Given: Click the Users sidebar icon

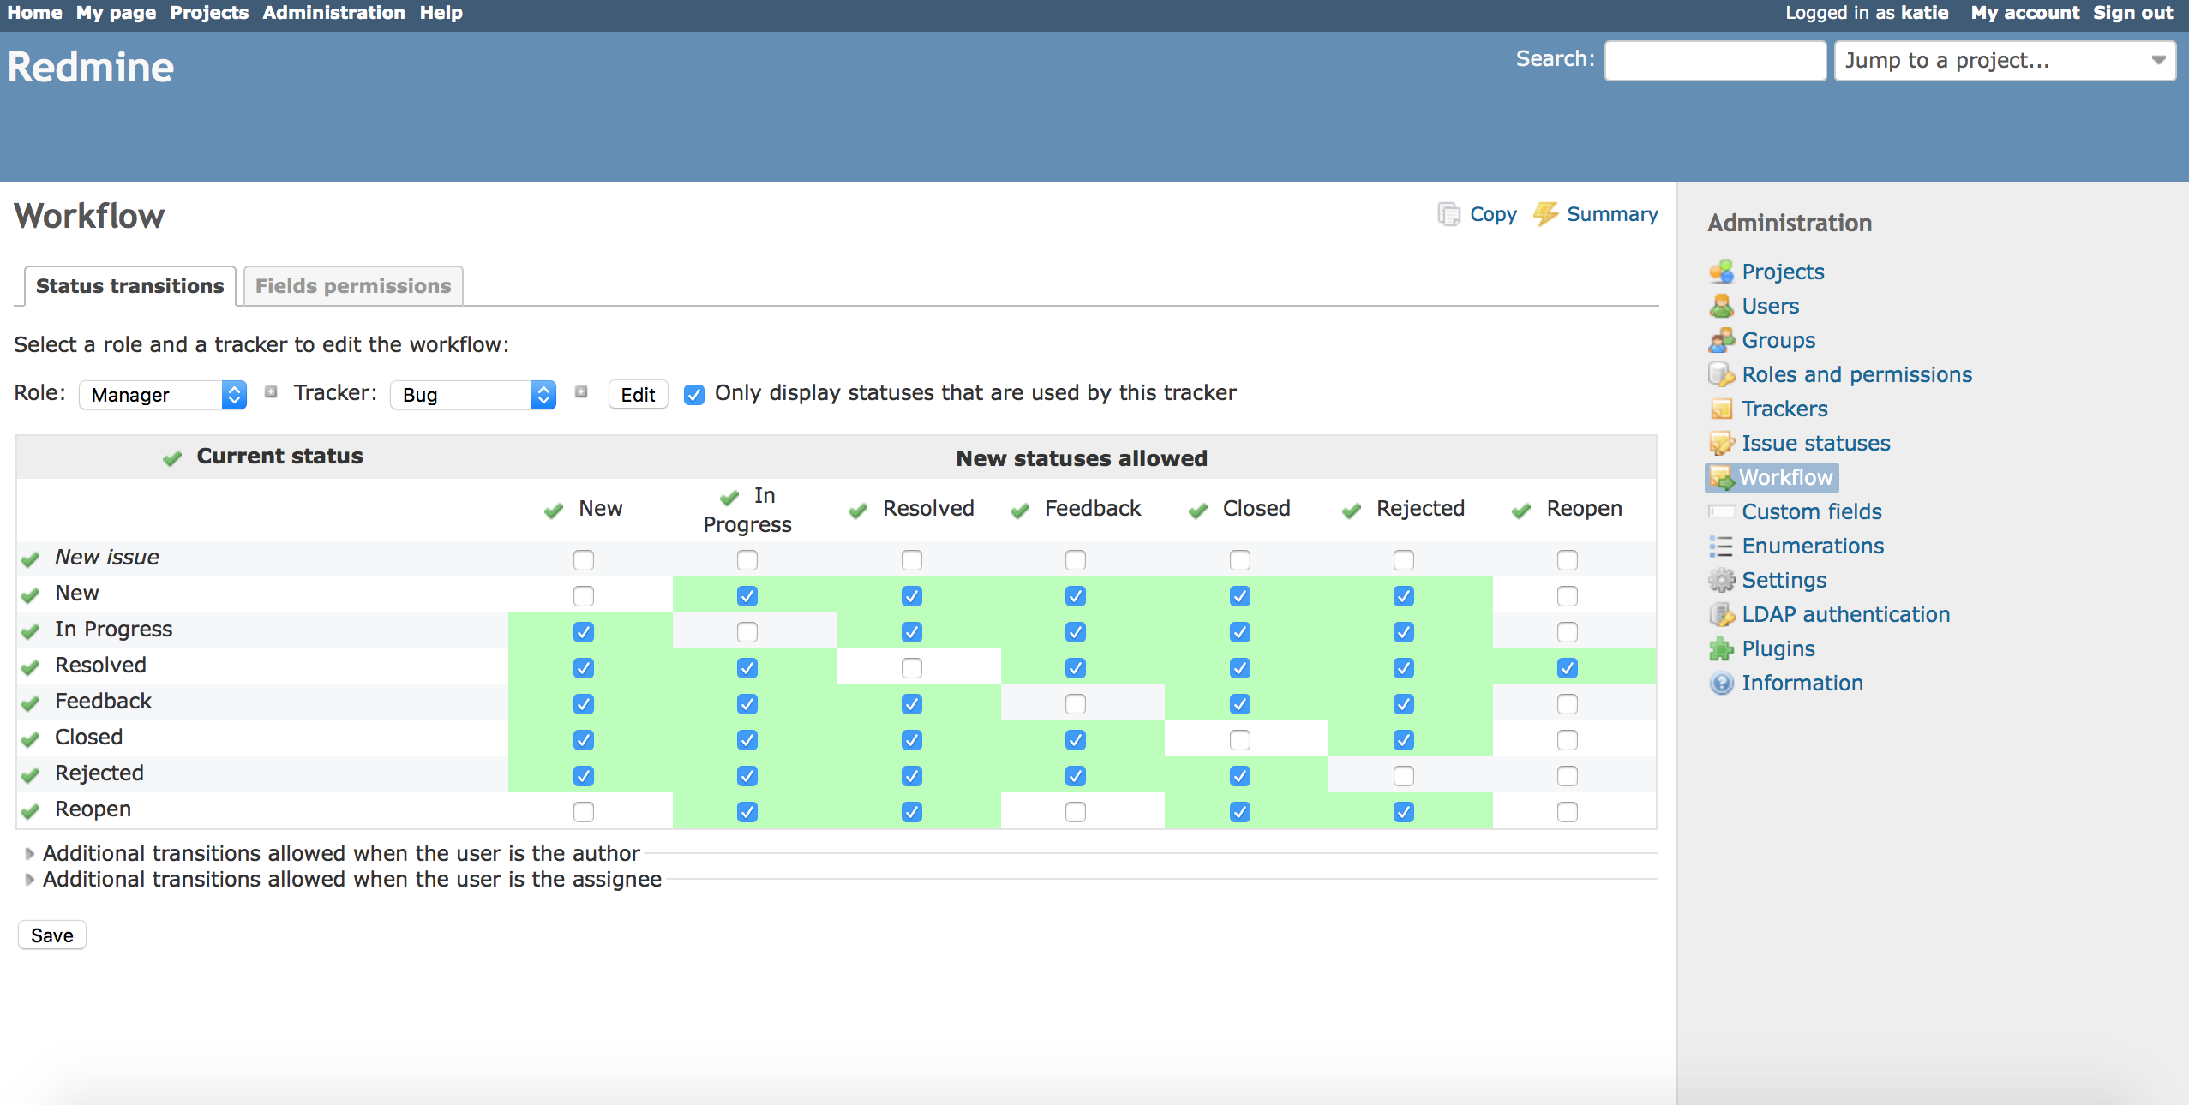Looking at the screenshot, I should tap(1721, 306).
